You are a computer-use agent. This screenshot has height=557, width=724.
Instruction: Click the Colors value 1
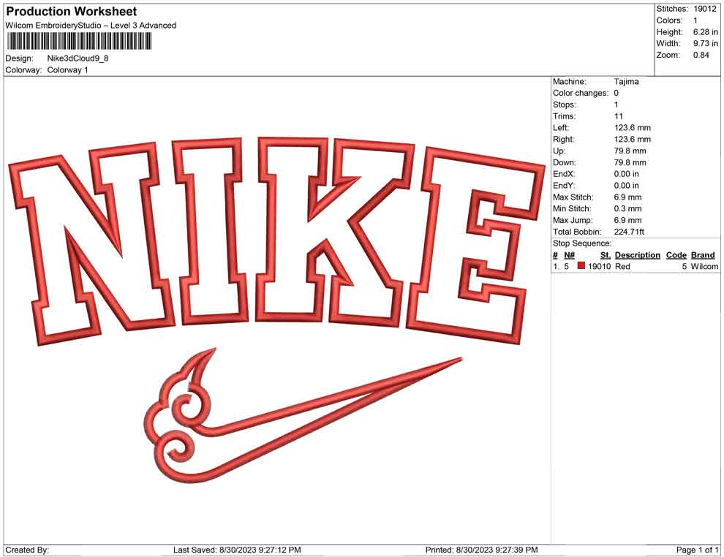click(695, 20)
